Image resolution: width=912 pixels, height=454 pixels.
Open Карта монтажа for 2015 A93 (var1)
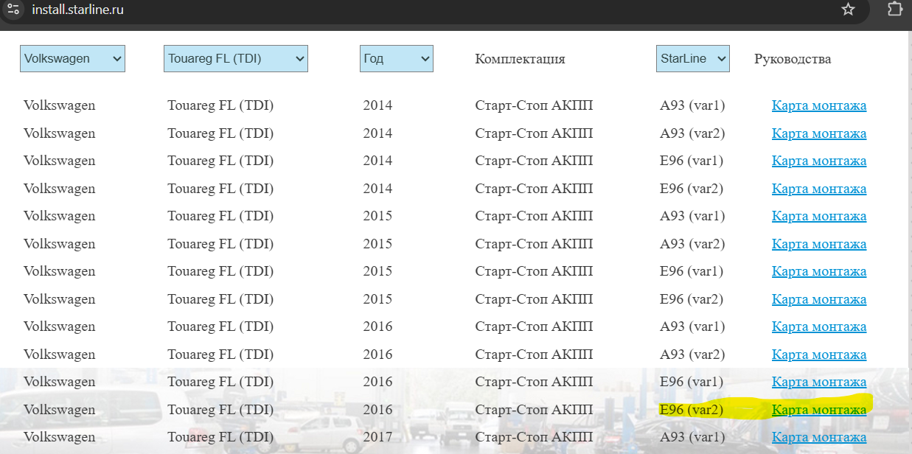click(818, 216)
